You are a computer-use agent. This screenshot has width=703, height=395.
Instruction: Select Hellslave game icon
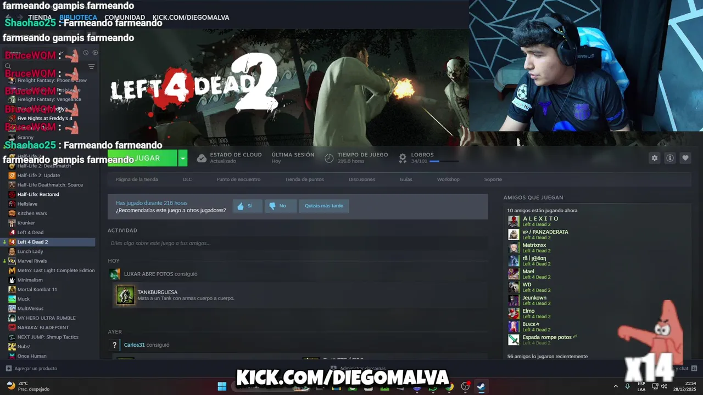(12, 204)
